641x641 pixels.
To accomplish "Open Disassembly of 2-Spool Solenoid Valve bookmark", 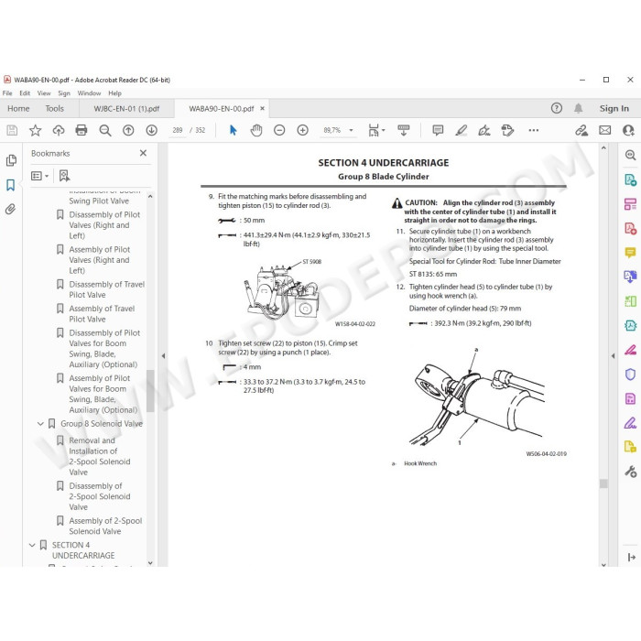I will [99, 496].
